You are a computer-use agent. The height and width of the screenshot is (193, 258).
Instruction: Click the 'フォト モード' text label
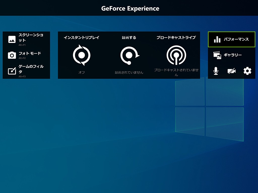point(30,54)
